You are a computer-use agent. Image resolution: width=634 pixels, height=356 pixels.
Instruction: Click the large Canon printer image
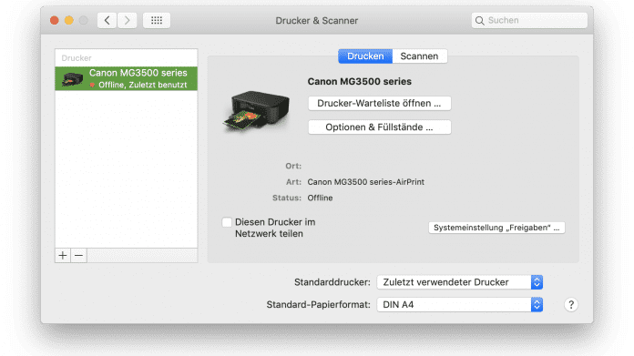[x=256, y=111]
